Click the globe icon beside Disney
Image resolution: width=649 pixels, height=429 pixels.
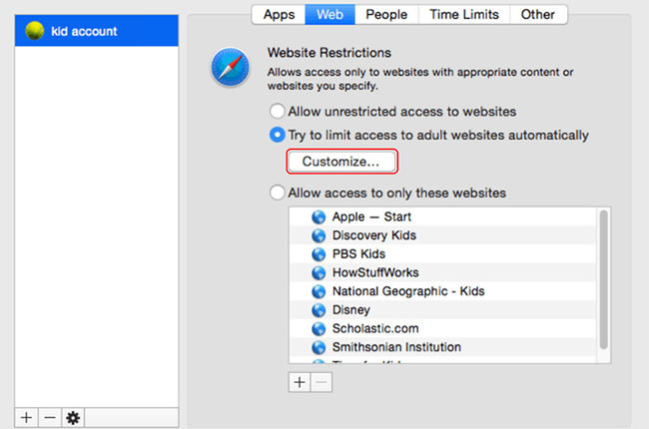point(319,310)
